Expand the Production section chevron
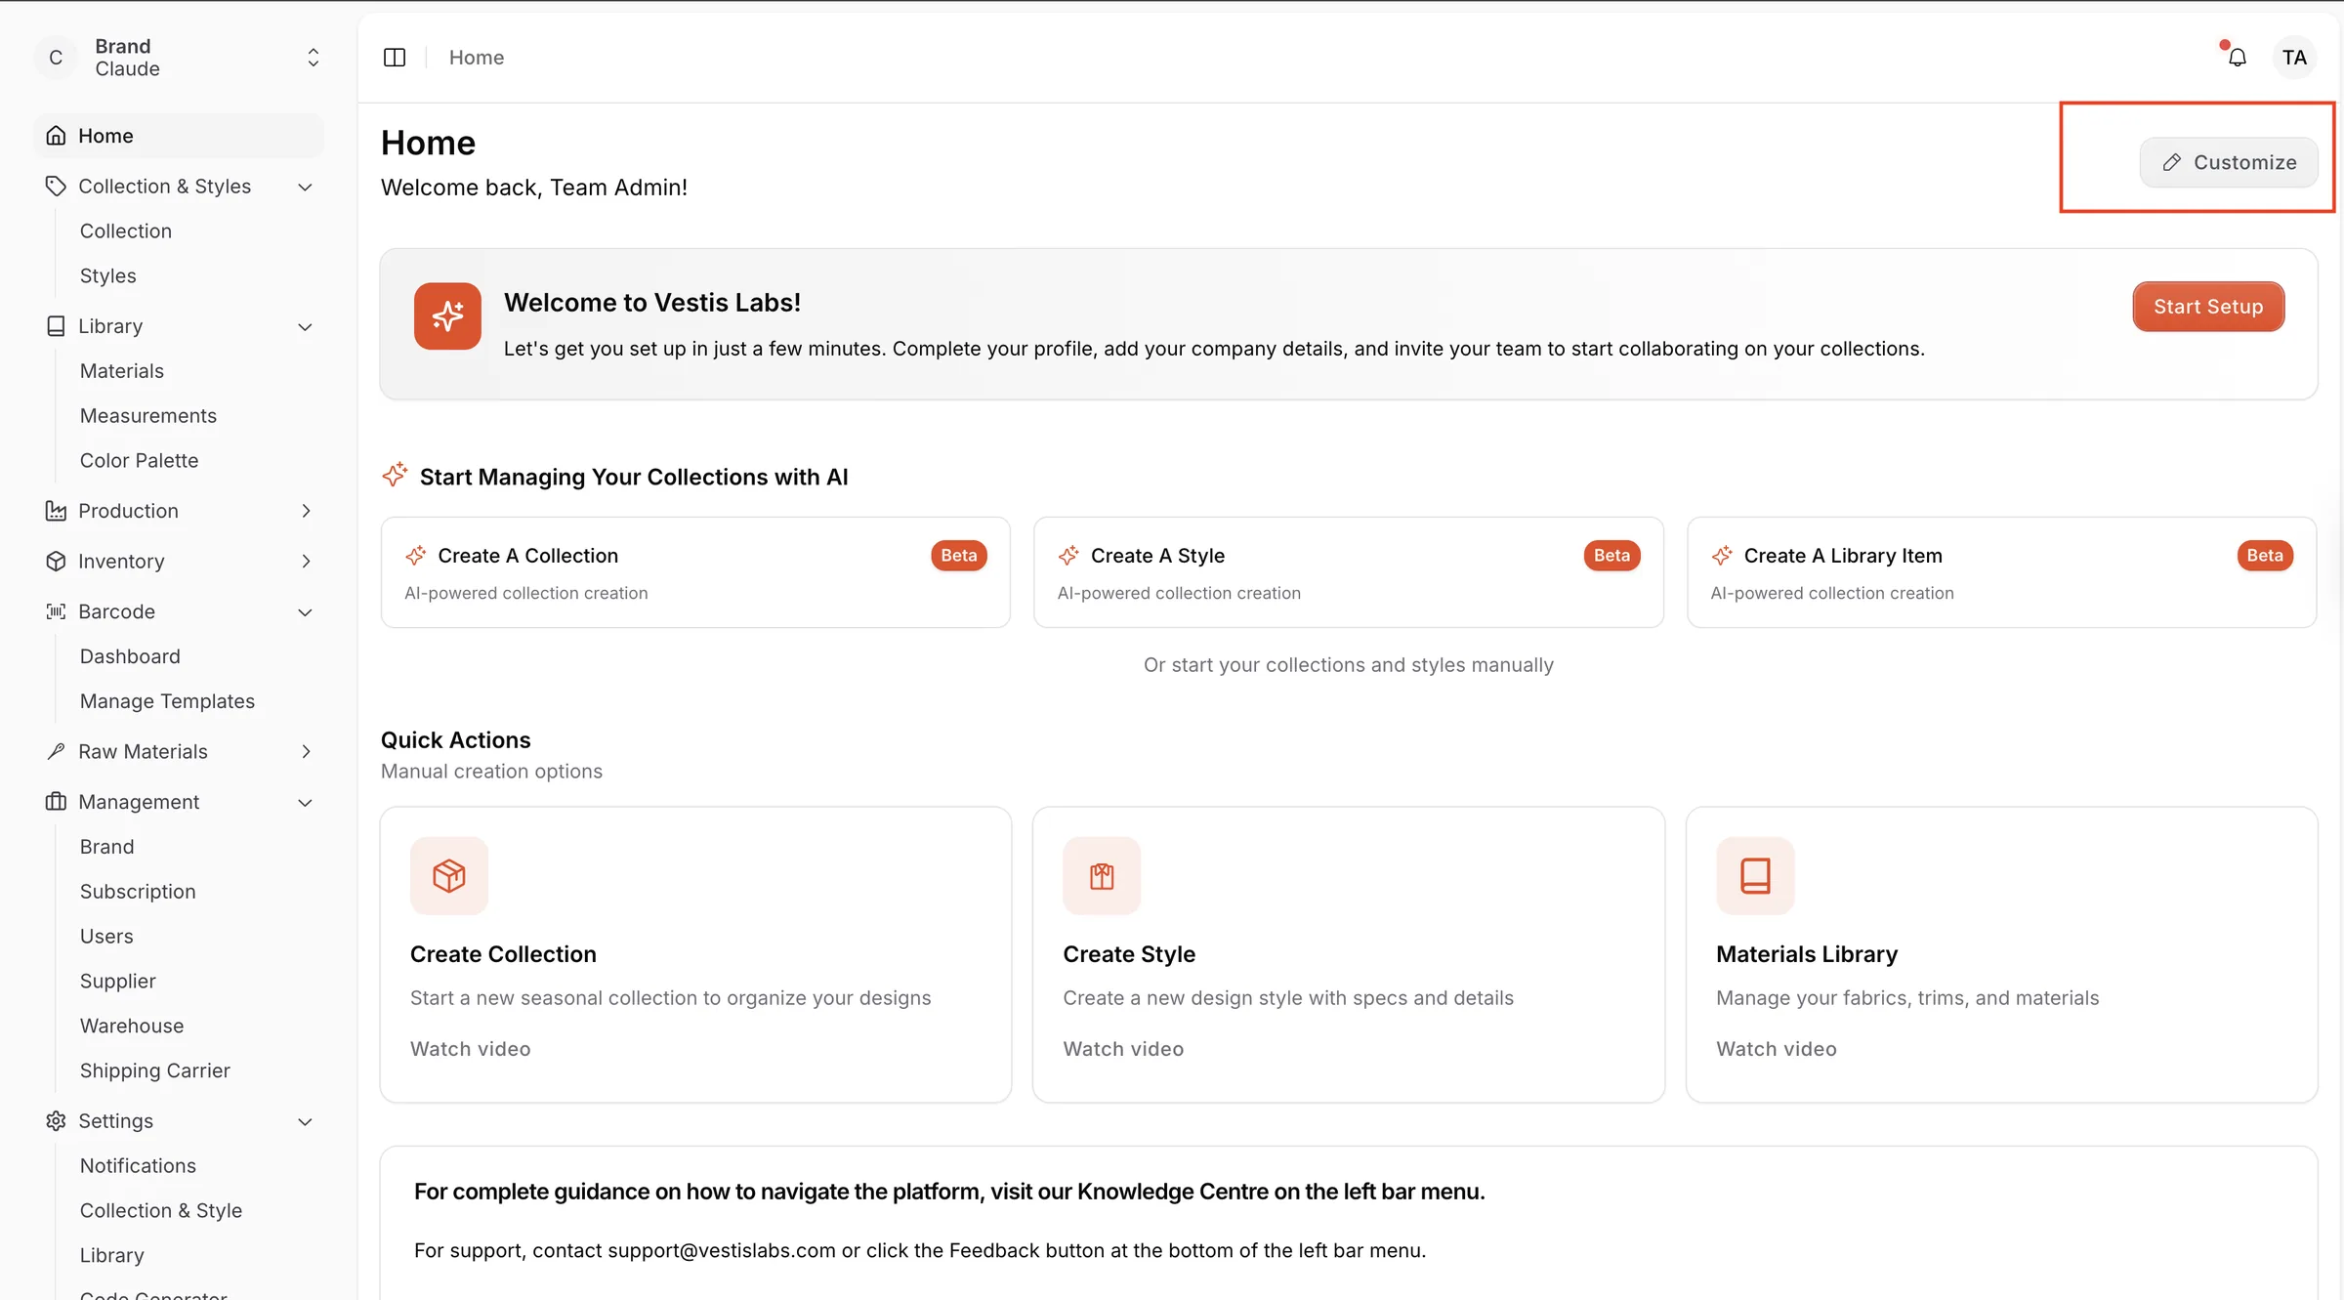The width and height of the screenshot is (2344, 1300). [x=306, y=511]
